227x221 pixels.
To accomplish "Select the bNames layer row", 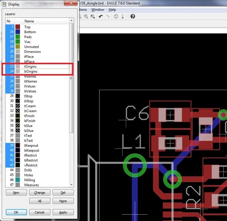I will point(37,81).
